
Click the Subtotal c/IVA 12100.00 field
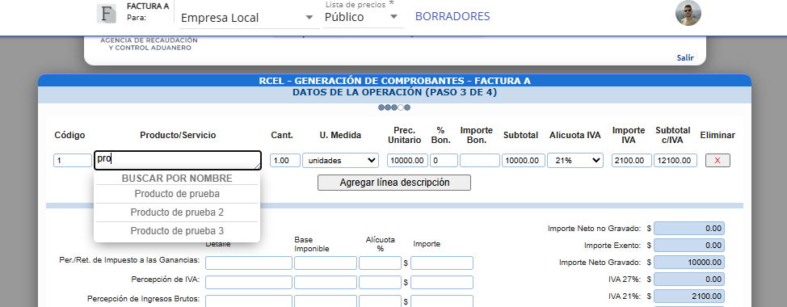675,161
